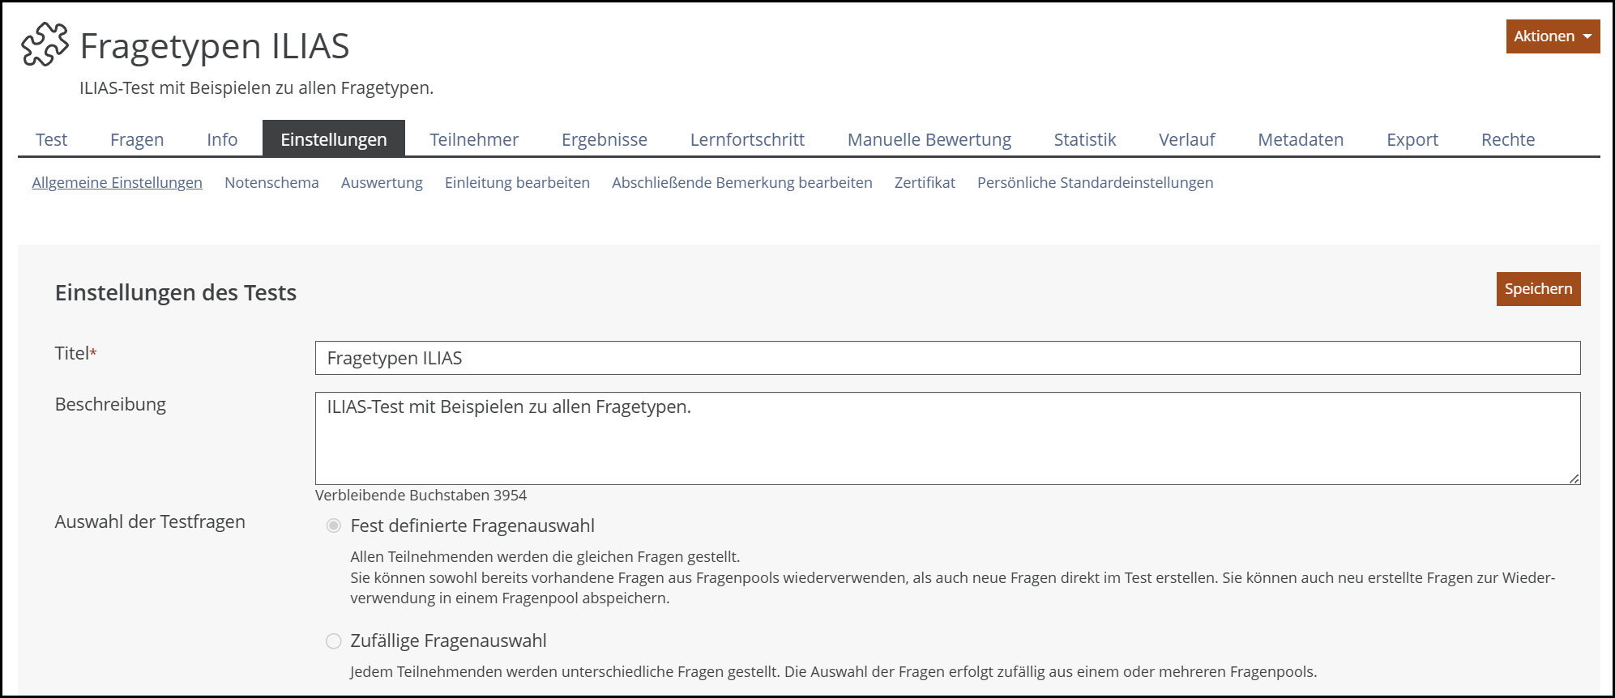Open Abschließende Bemerkung bearbeiten
The width and height of the screenshot is (1615, 698).
coord(741,183)
